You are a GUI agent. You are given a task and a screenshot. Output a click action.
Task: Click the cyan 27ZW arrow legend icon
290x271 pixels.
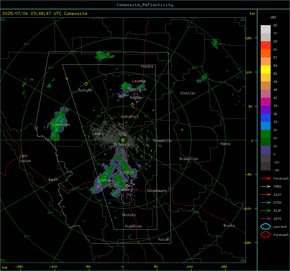pos(266,203)
